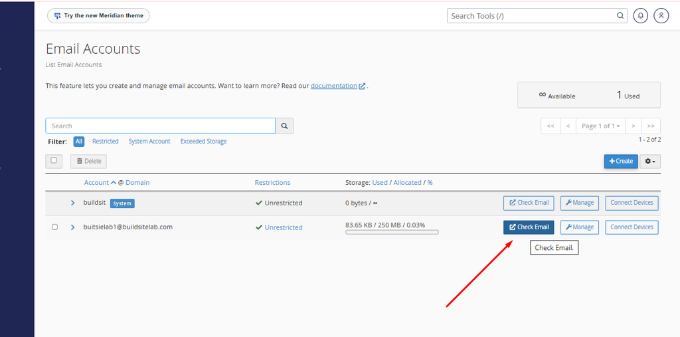Image resolution: width=680 pixels, height=337 pixels.
Task: Expand the buildsit system account row
Action: [73, 203]
